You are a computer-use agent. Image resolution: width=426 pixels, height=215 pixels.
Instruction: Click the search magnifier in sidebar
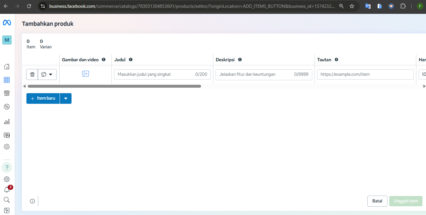(7, 200)
